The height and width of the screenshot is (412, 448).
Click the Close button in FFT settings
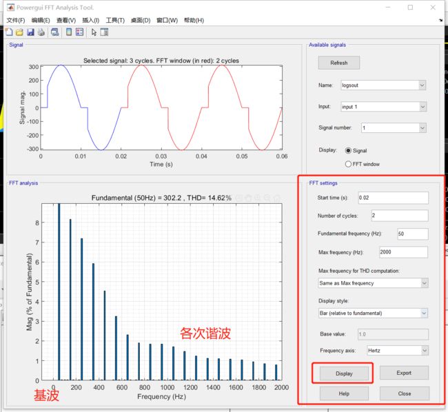pyautogui.click(x=405, y=393)
